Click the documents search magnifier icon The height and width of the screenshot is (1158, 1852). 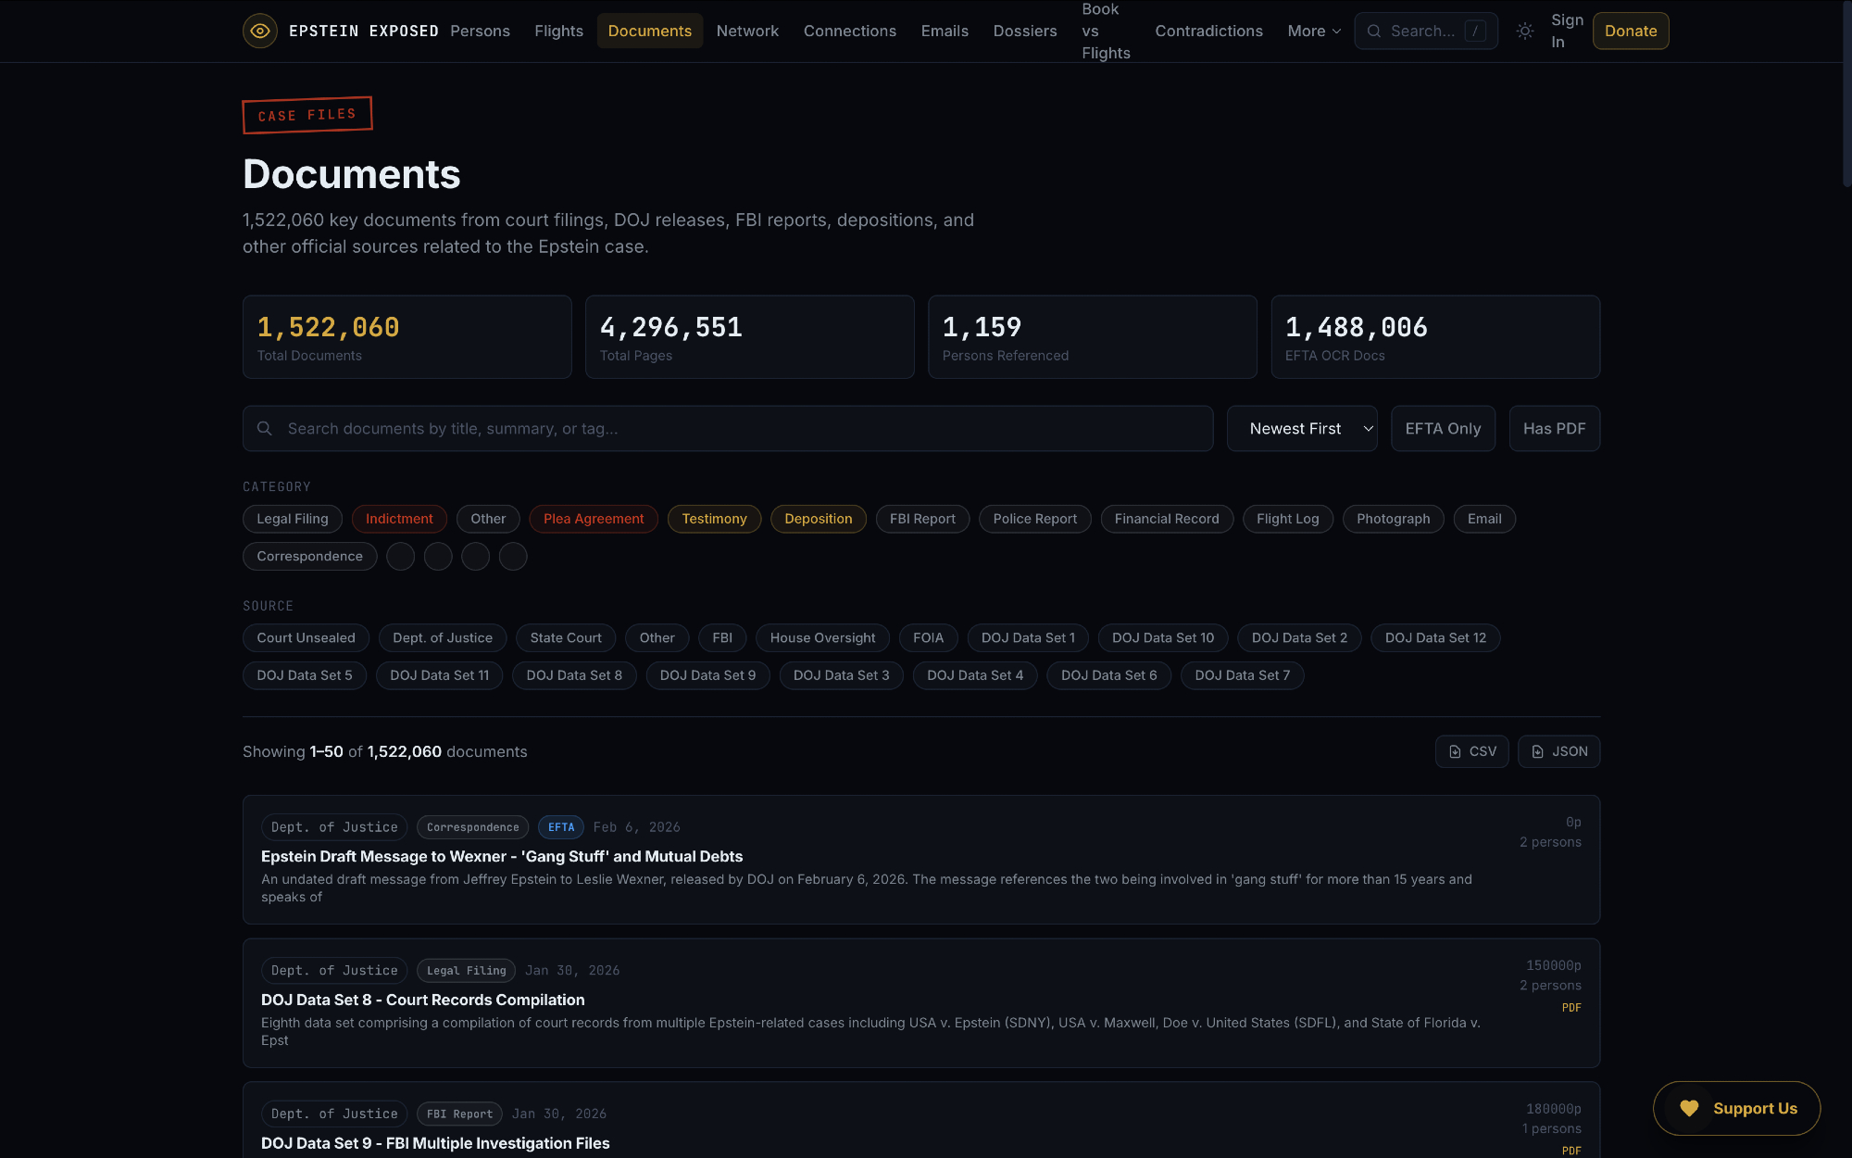265,428
